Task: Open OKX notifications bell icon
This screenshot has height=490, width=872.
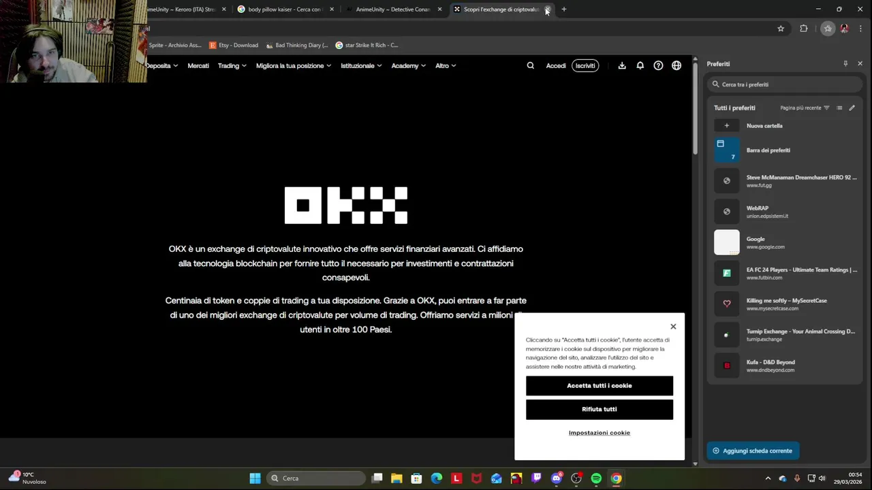Action: [x=640, y=66]
